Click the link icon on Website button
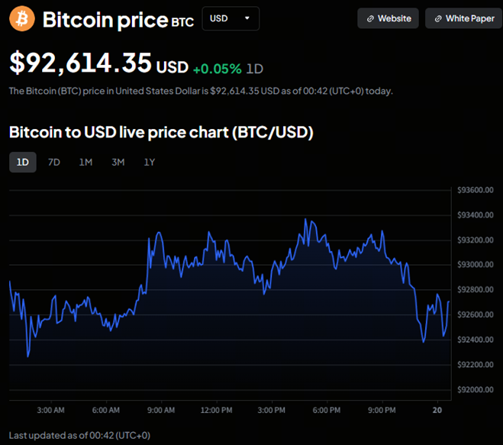503x445 pixels. point(370,18)
